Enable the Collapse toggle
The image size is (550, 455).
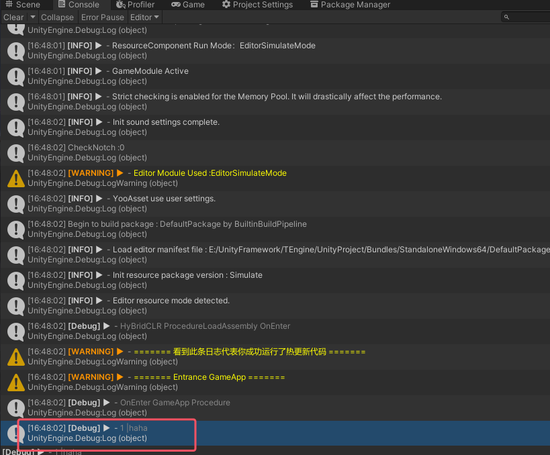[x=57, y=17]
